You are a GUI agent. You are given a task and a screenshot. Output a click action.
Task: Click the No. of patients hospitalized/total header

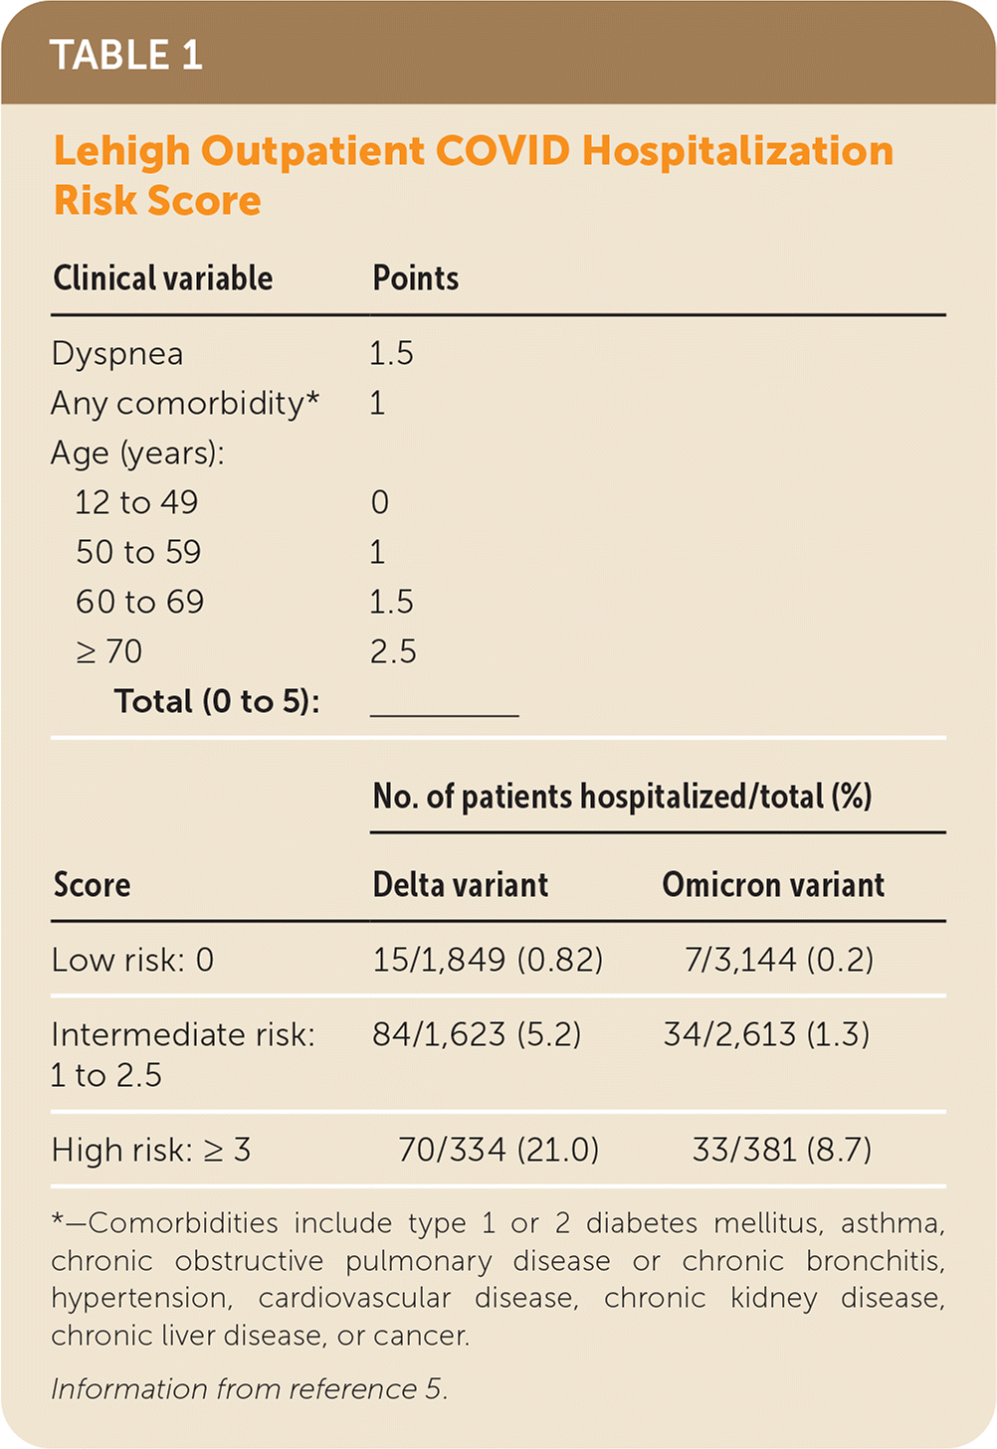[x=622, y=797]
